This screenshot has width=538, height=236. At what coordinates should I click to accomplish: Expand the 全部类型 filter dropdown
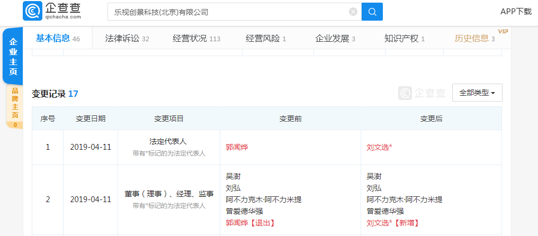pyautogui.click(x=477, y=93)
